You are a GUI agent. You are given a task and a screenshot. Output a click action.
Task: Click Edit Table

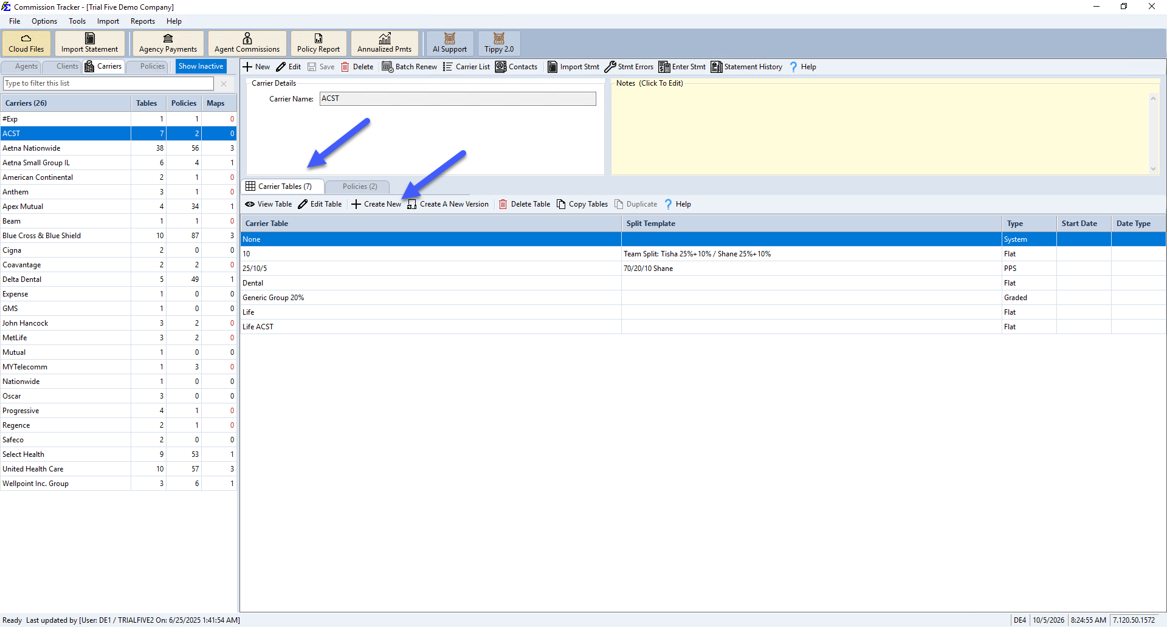(320, 204)
